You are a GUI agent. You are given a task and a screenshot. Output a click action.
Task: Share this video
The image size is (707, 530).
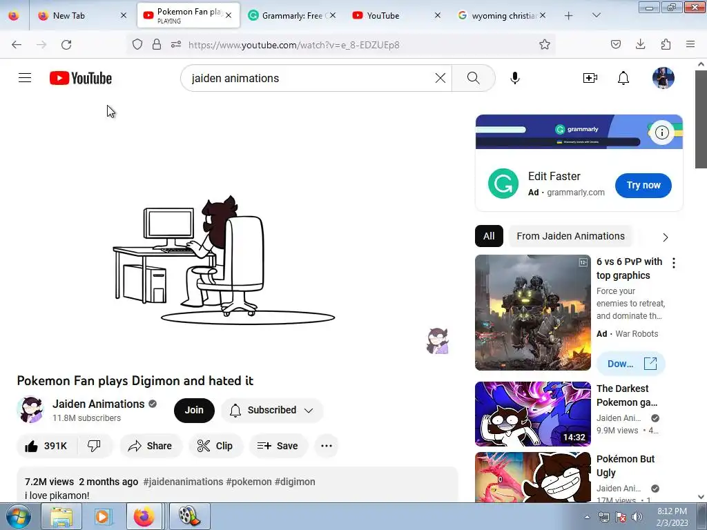[x=151, y=446]
